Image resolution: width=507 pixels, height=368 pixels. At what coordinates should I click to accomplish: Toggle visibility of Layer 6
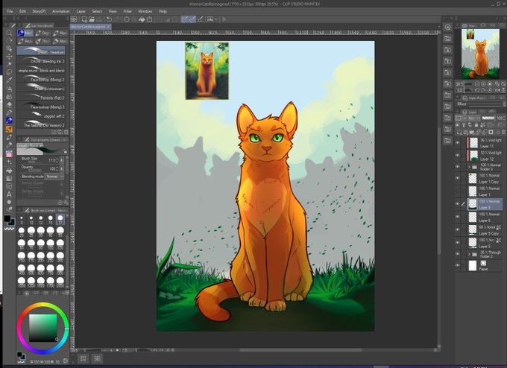(x=457, y=217)
